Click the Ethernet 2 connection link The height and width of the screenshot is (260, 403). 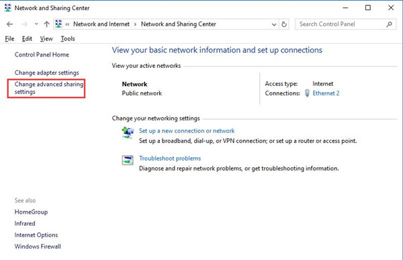tap(326, 93)
